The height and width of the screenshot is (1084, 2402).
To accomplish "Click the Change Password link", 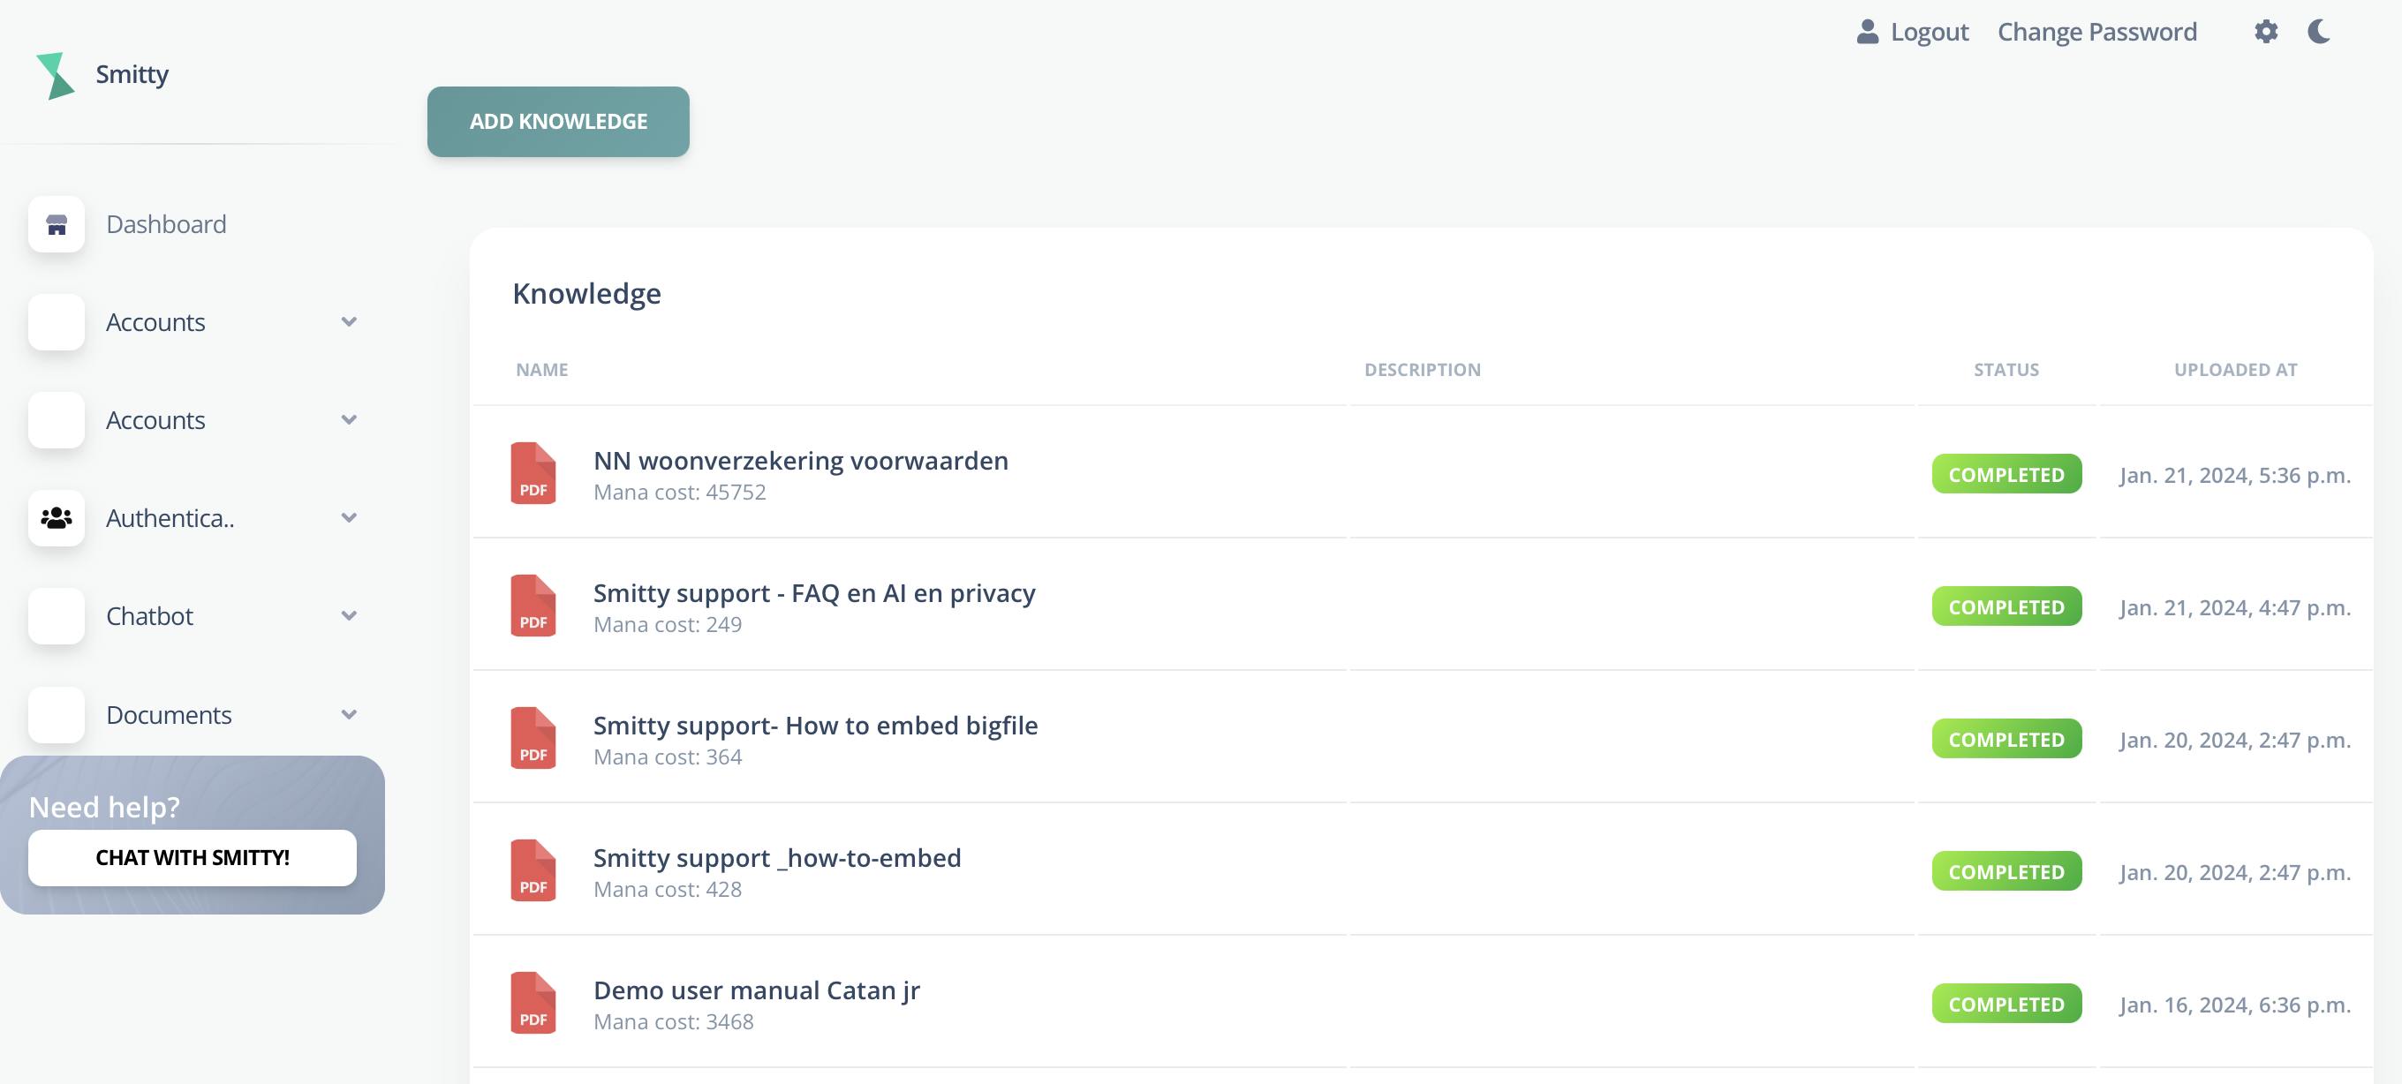I will tap(2096, 32).
